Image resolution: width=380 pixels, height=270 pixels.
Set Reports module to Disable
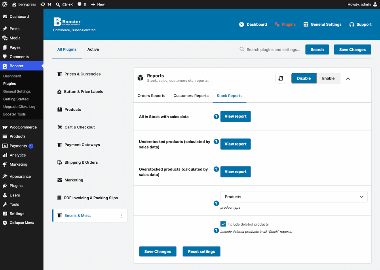click(304, 78)
